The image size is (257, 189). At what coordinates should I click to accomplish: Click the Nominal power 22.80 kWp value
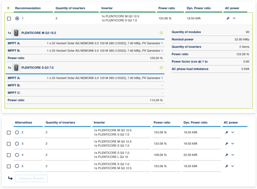point(242,39)
